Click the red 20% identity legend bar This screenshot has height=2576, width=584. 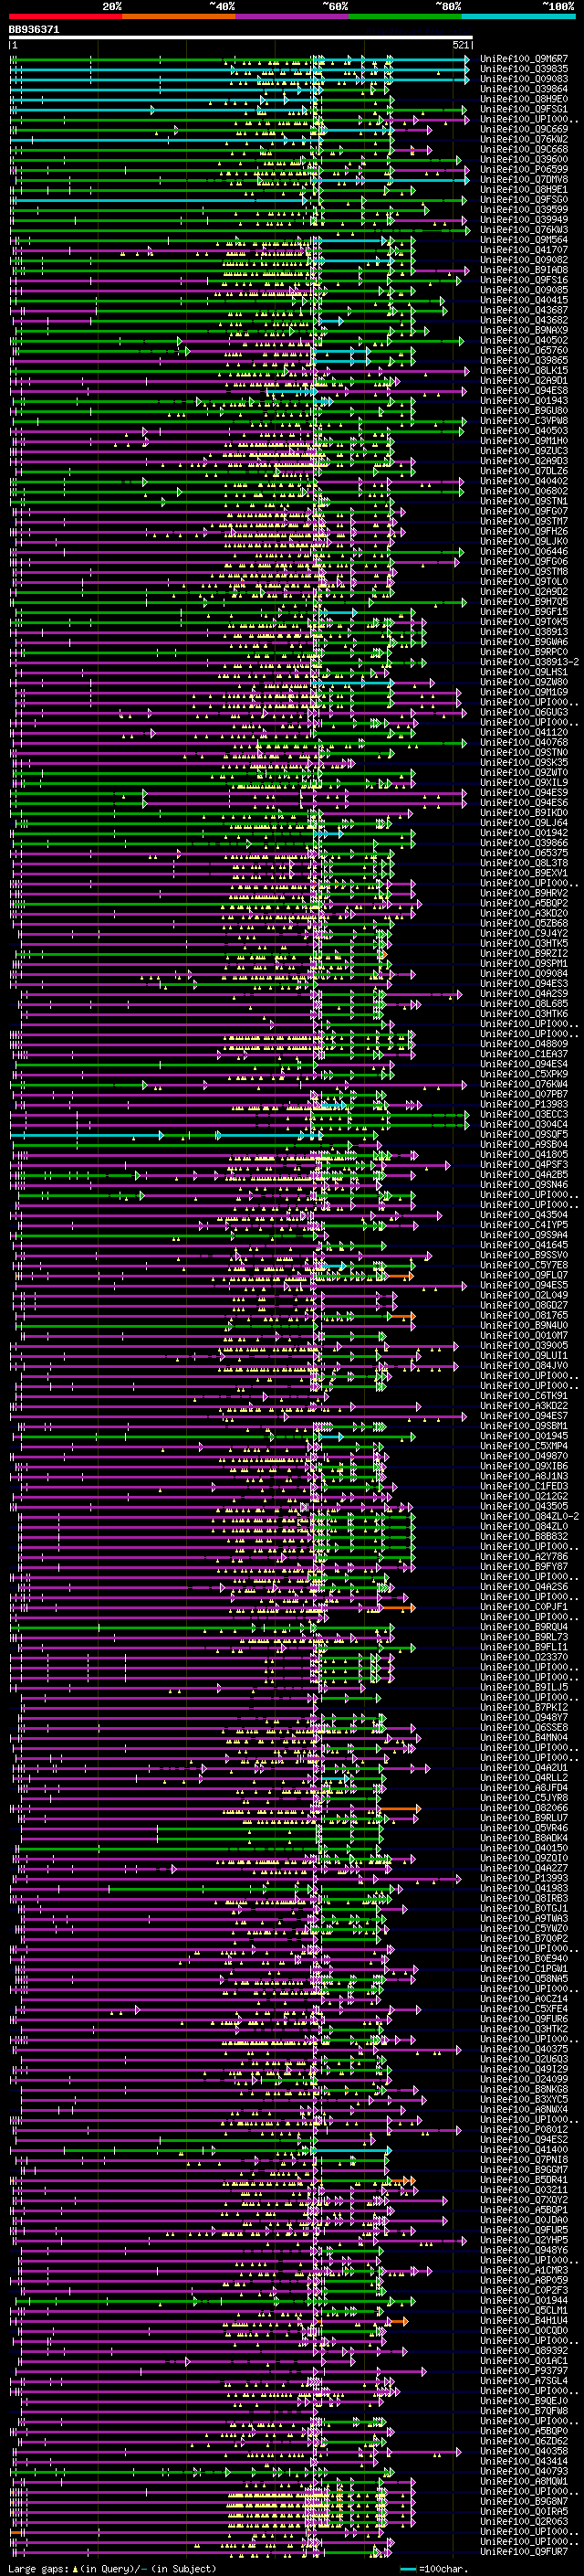(65, 17)
